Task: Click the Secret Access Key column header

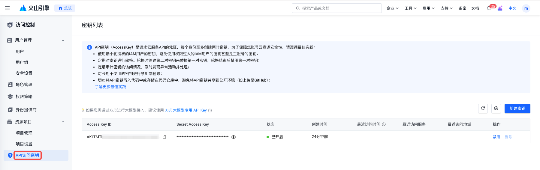Action: pos(193,124)
